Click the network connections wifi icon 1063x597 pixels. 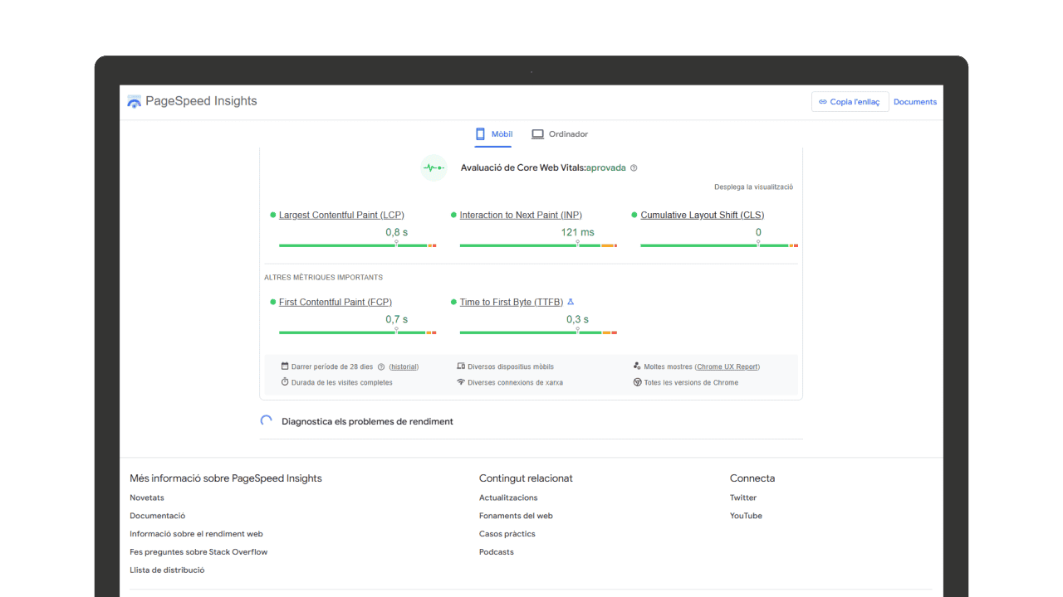coord(463,382)
